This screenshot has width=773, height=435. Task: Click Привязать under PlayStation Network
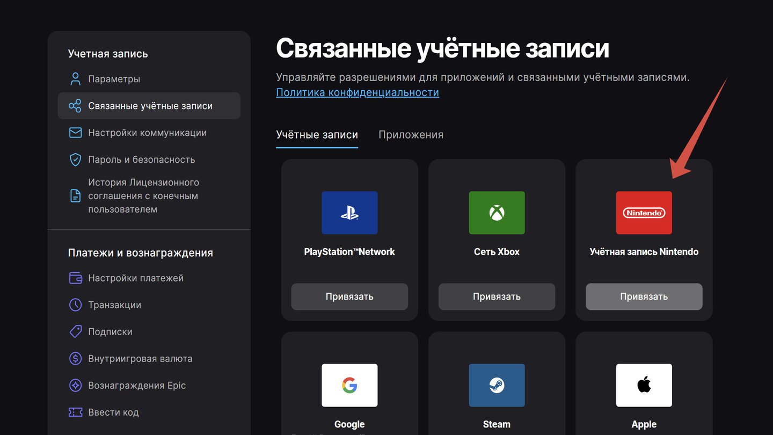349,296
